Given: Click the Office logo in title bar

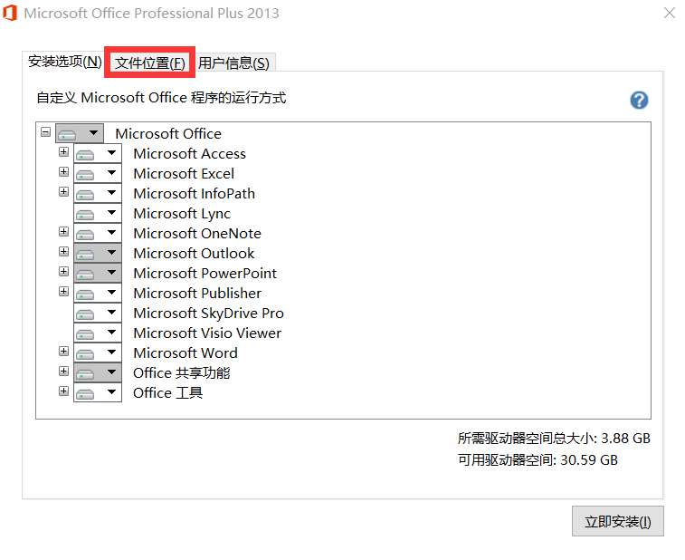Looking at the screenshot, I should (10, 13).
